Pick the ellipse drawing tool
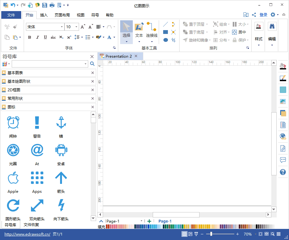 click(x=165, y=40)
